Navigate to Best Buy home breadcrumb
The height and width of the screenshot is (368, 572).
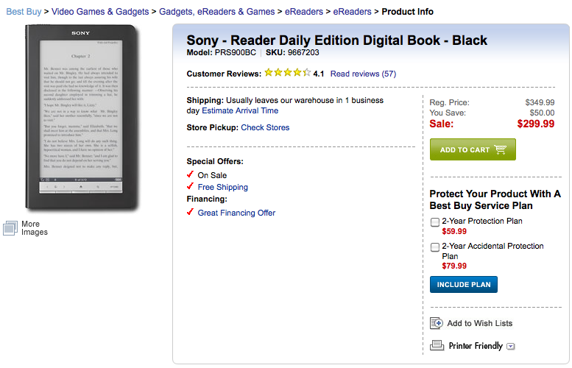tap(25, 12)
